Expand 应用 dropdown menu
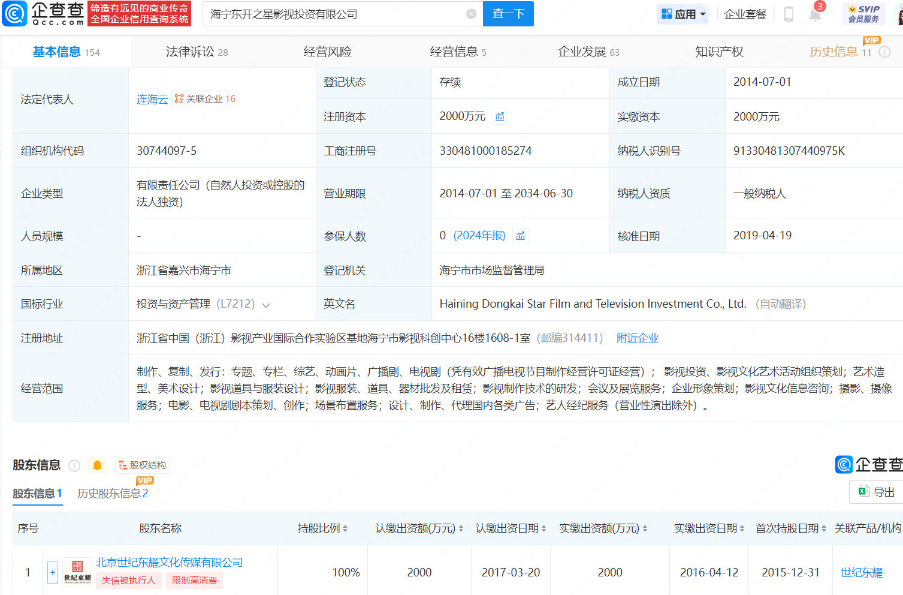 pos(683,14)
